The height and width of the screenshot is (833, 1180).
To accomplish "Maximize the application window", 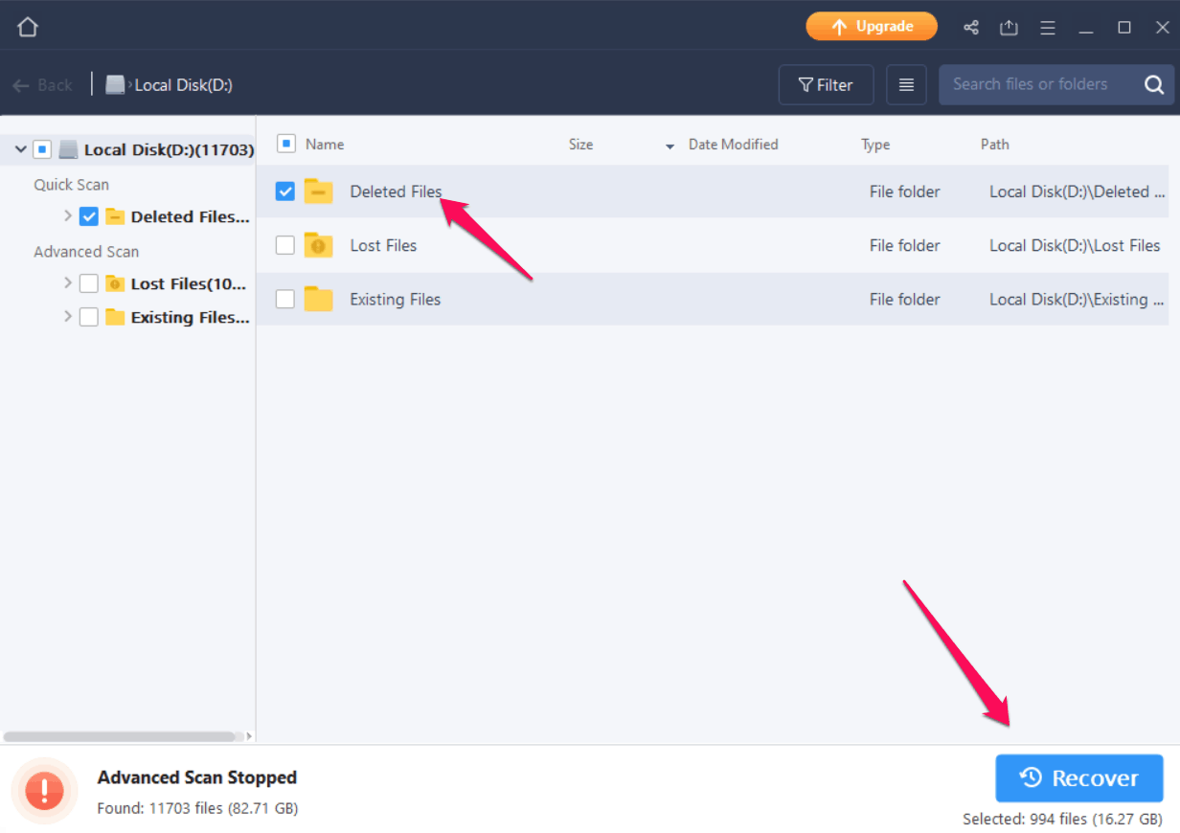I will pyautogui.click(x=1124, y=28).
